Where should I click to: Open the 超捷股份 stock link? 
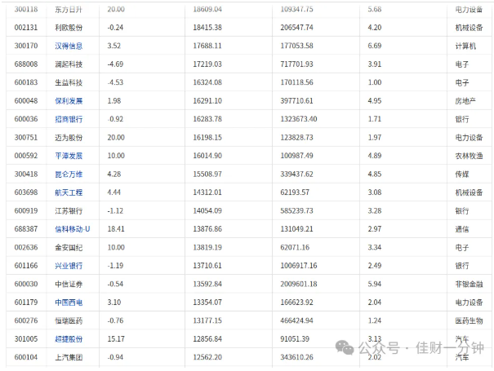(x=69, y=339)
